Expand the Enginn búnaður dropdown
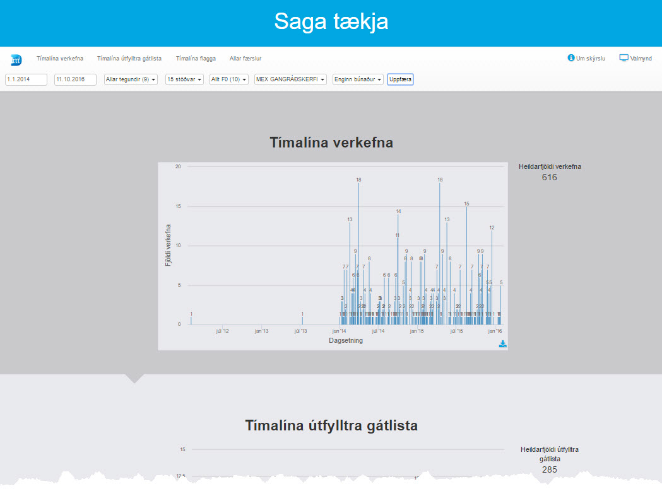The height and width of the screenshot is (489, 662). [358, 79]
